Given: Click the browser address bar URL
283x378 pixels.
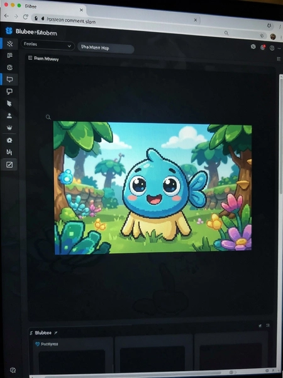Looking at the screenshot, I should 71,21.
